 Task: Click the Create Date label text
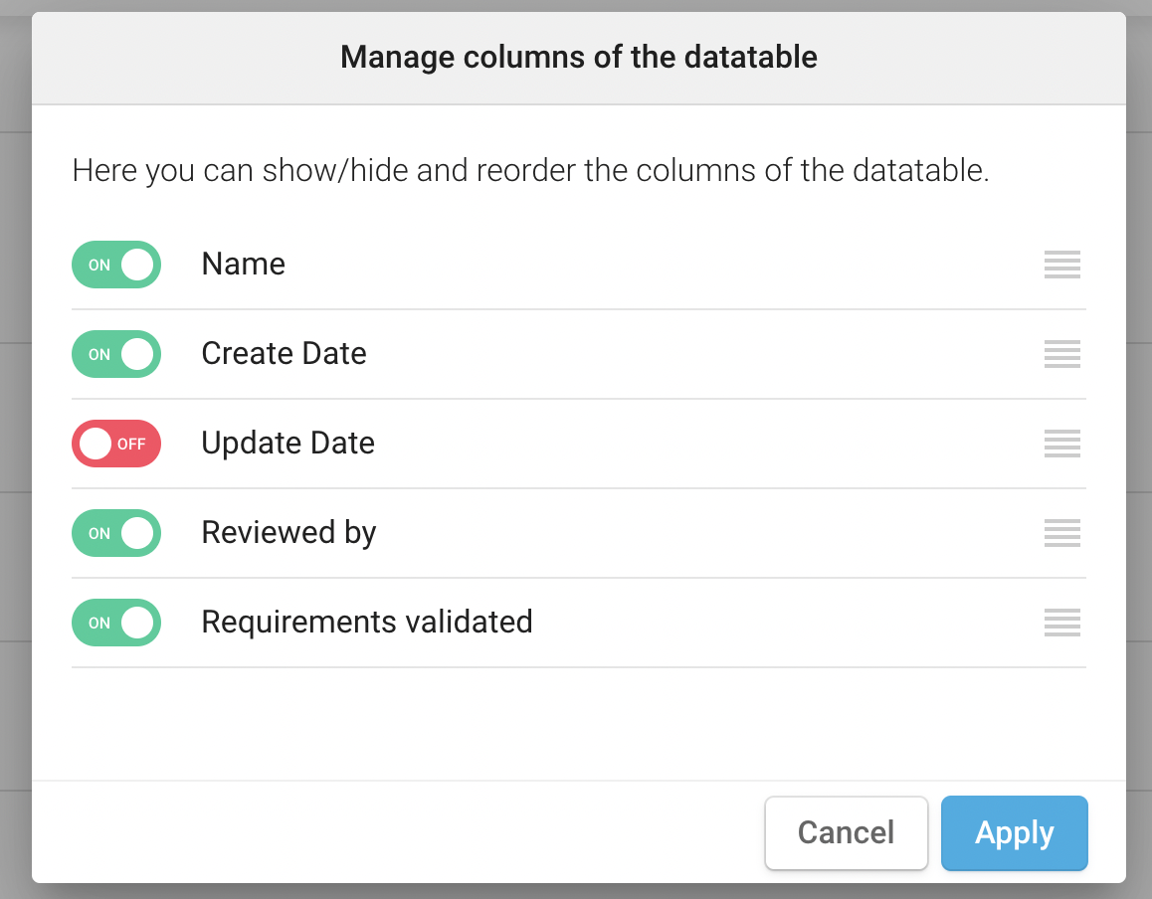click(x=284, y=353)
